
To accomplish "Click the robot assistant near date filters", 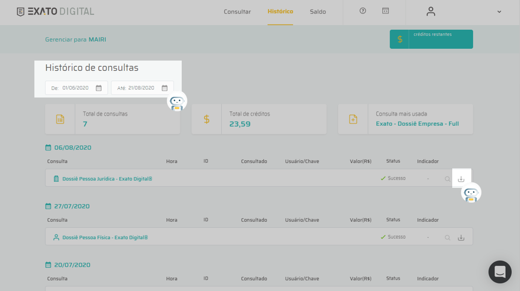I will (x=177, y=102).
